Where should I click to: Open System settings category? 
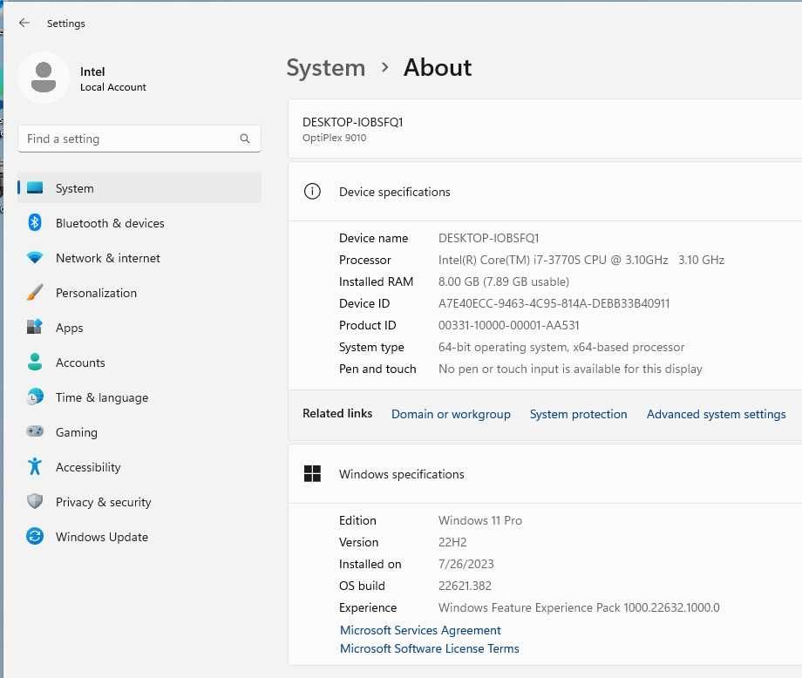[x=139, y=187]
